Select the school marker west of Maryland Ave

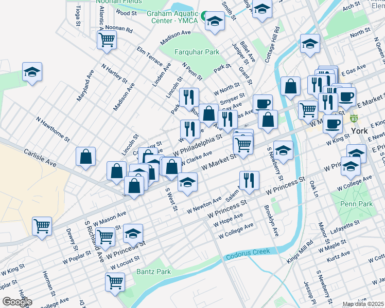point(32,72)
